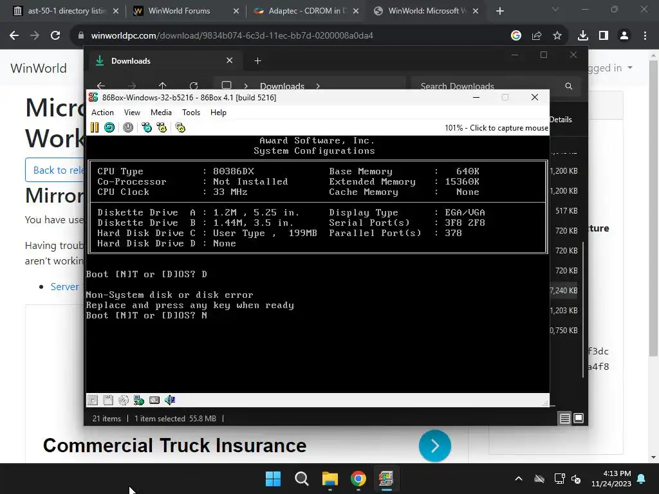This screenshot has height=494, width=659.
Task: Expand chevron after Downloads breadcrumb
Action: coord(318,86)
